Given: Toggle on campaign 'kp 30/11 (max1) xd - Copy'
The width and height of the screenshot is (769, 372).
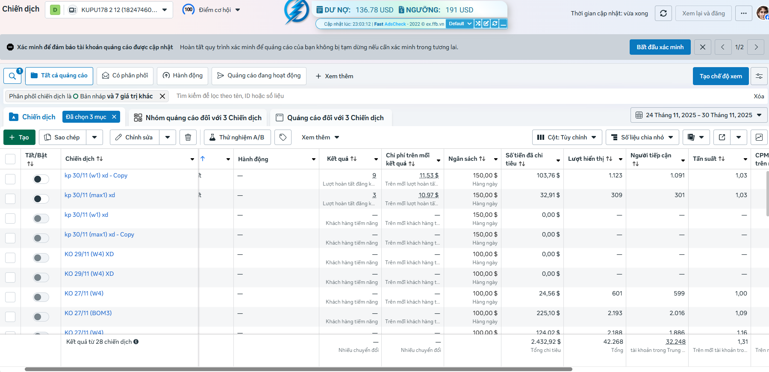Looking at the screenshot, I should (41, 238).
